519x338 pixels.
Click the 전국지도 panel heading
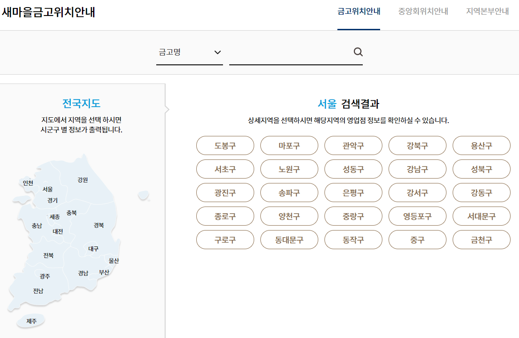coord(81,103)
